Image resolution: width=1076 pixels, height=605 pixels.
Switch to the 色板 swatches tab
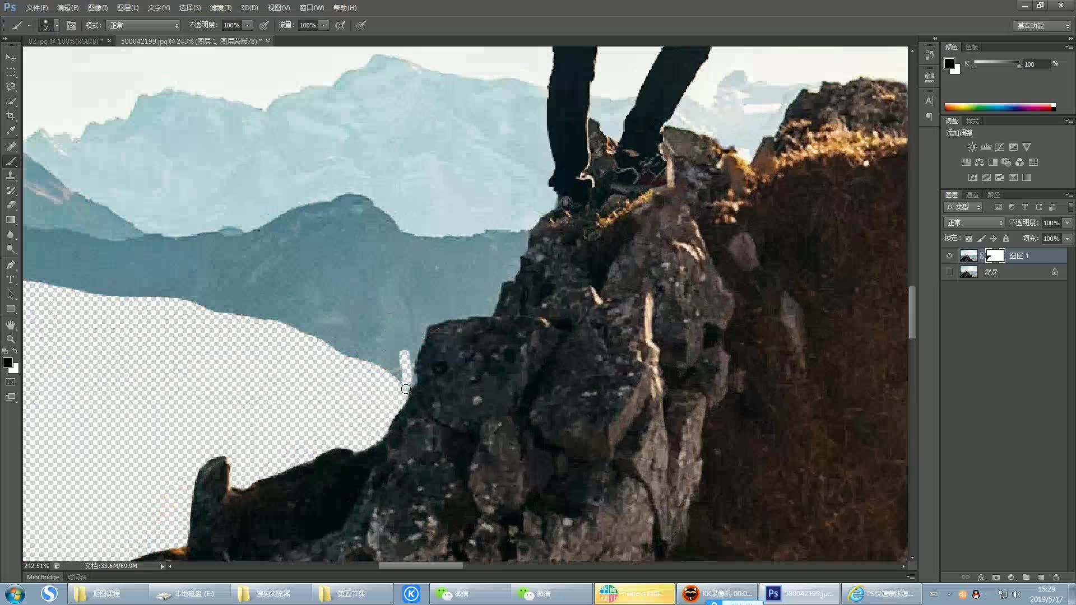pos(972,47)
